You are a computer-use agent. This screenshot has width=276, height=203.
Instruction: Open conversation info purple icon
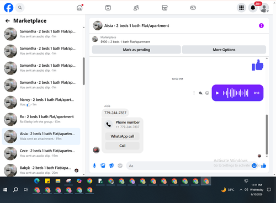261,25
